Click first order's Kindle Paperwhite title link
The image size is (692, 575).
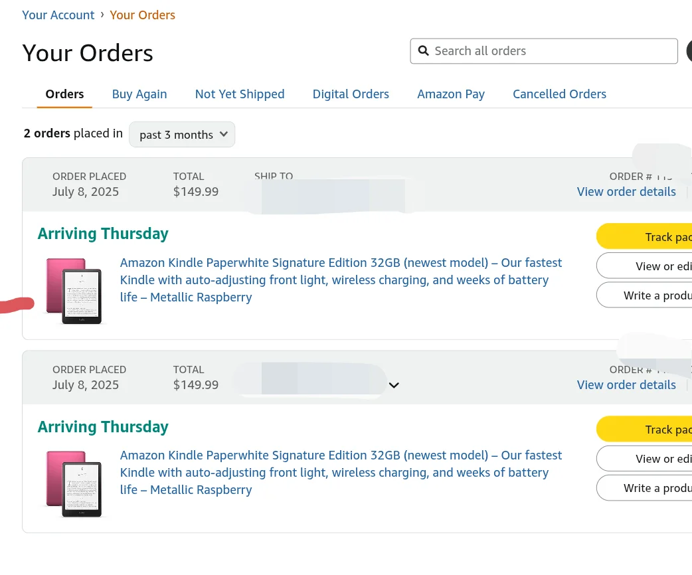(341, 280)
